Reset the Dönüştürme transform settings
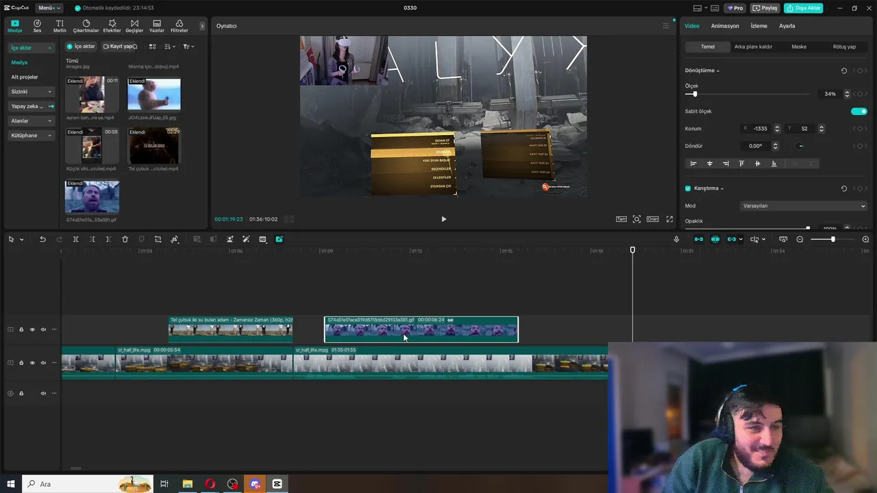 point(843,71)
